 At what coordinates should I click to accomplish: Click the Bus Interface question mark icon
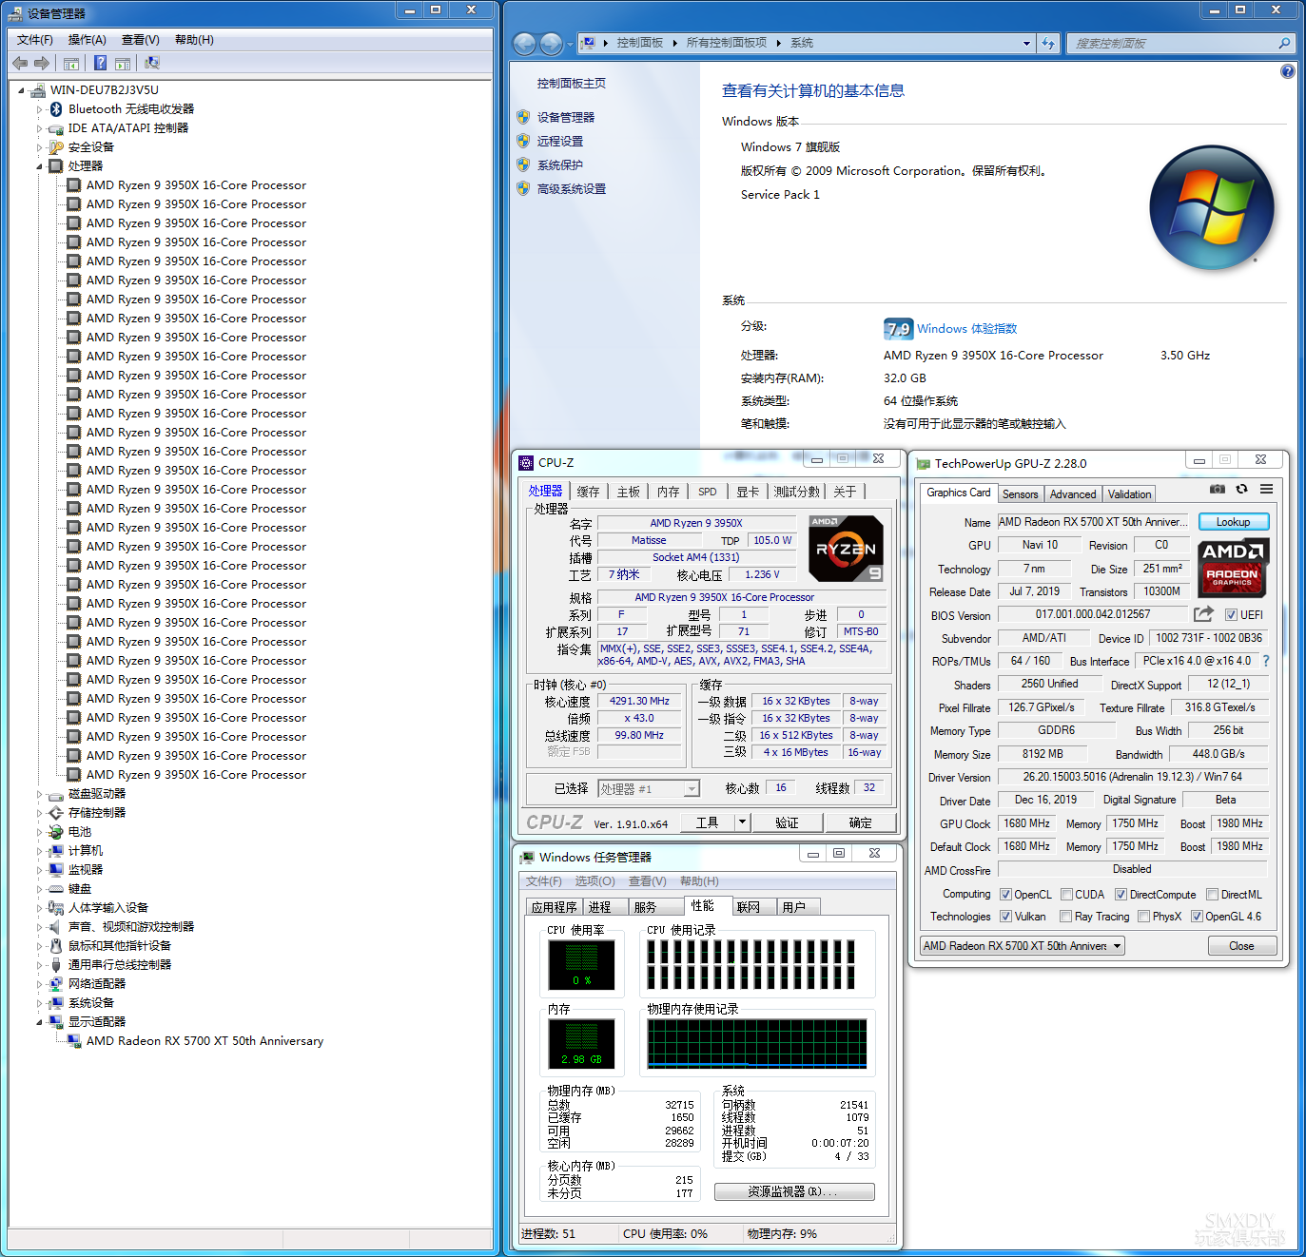pyautogui.click(x=1266, y=661)
